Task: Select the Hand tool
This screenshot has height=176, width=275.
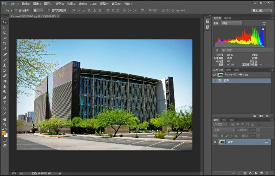Action: click(x=5, y=119)
